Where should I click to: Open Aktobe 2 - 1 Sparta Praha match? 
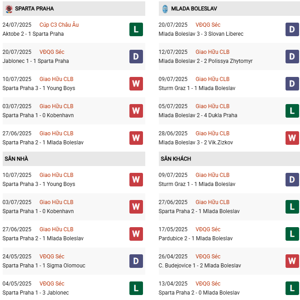tap(33, 34)
